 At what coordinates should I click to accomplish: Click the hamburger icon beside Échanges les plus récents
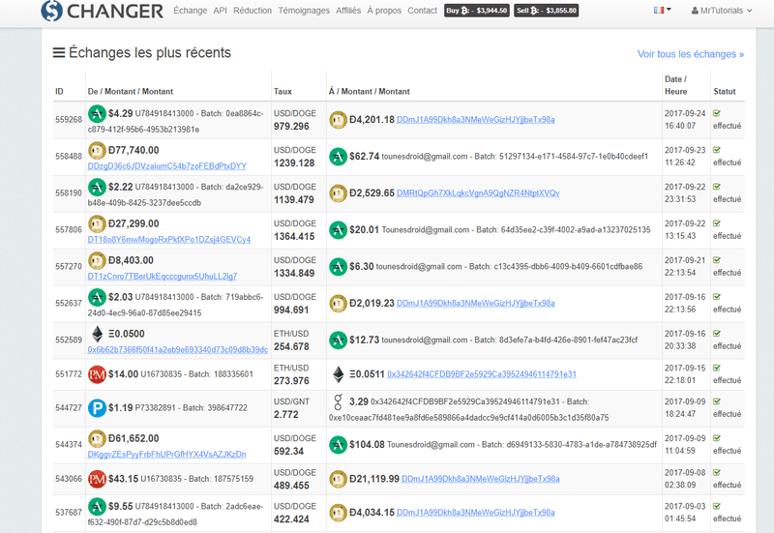[59, 53]
